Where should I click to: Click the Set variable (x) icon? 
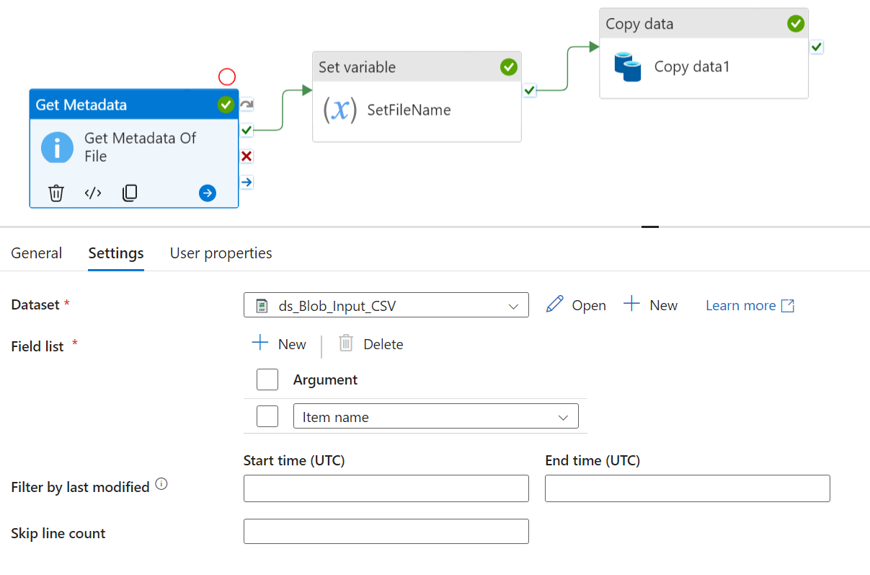[x=339, y=110]
